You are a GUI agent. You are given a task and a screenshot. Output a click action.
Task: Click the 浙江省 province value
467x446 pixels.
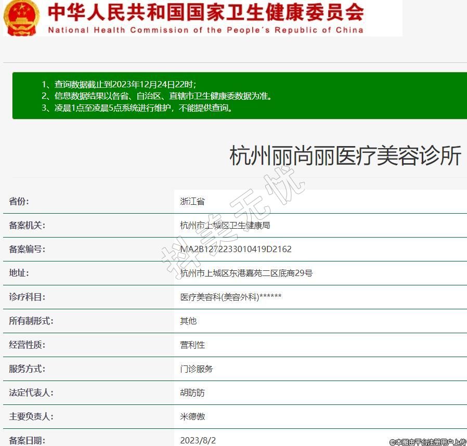click(192, 202)
